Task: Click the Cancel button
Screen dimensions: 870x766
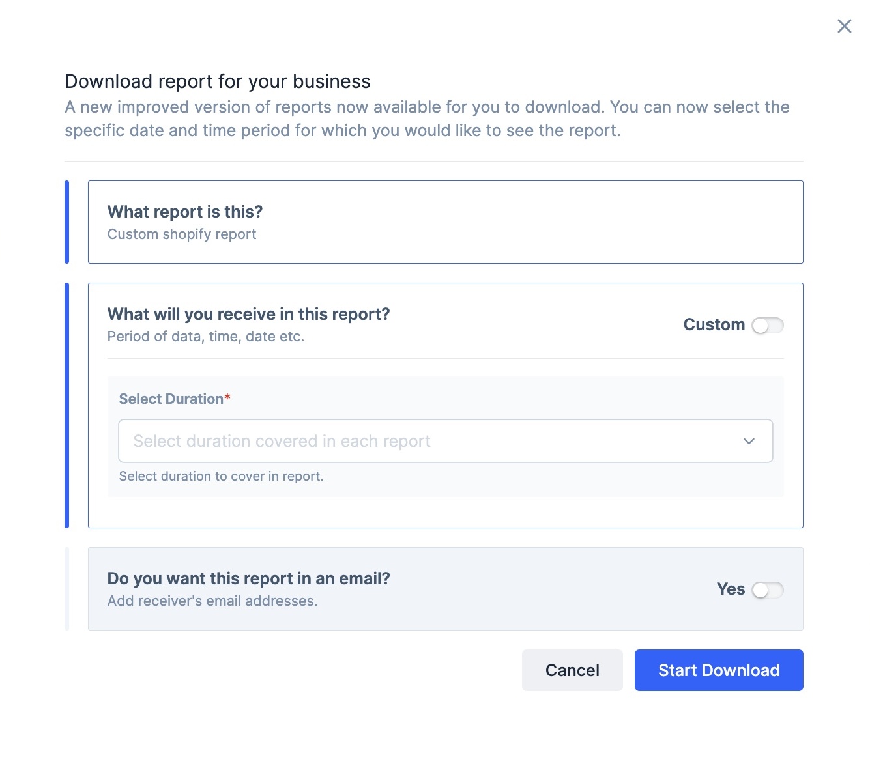Action: click(572, 670)
